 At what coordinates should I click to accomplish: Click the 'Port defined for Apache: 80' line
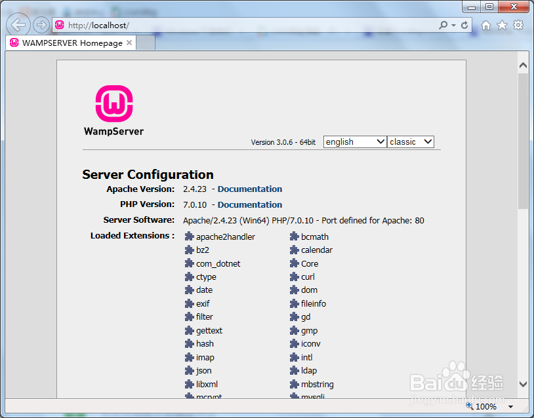coord(373,220)
